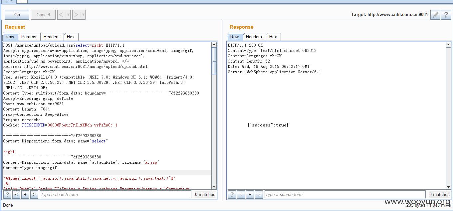The width and height of the screenshot is (453, 211).
Task: Click the Content-Length: 7044 line
Action: tap(26, 109)
